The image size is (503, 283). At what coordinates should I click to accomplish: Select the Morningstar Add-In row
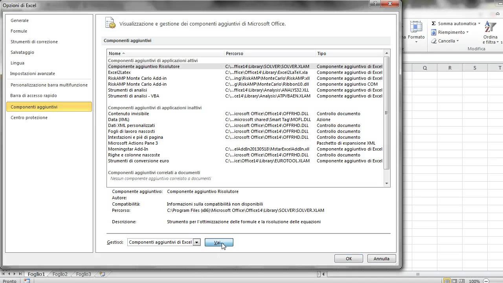[245, 149]
